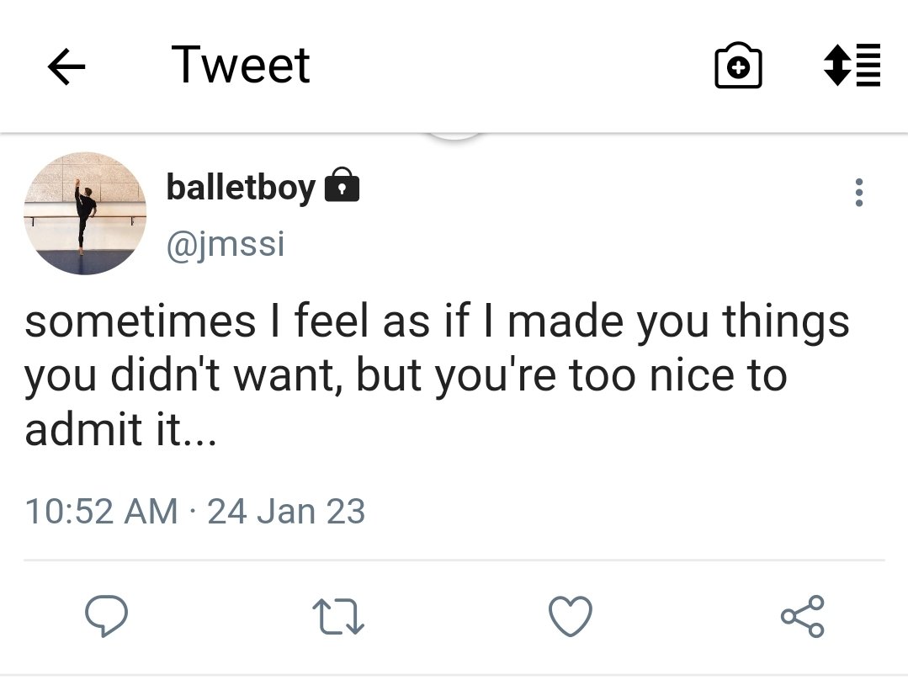Tap the "admit it..." tweet line
The height and width of the screenshot is (680, 908).
[120, 430]
